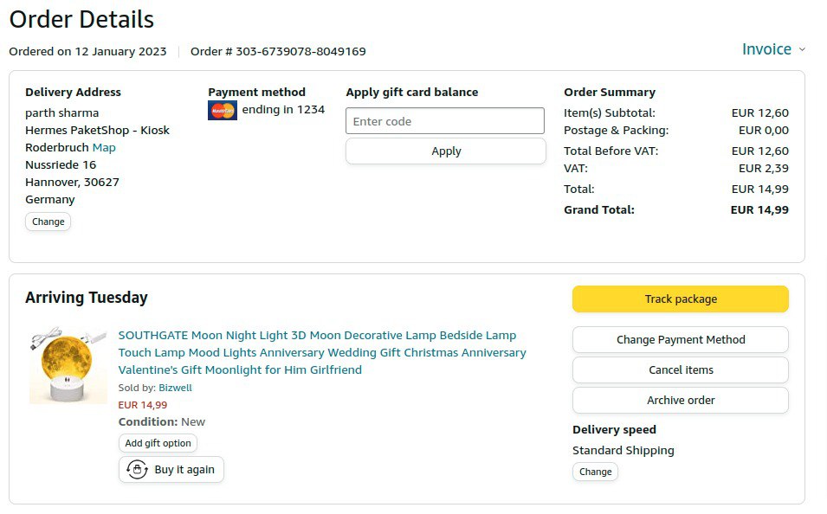
Task: Expand the Invoice dropdown
Action: click(x=766, y=49)
